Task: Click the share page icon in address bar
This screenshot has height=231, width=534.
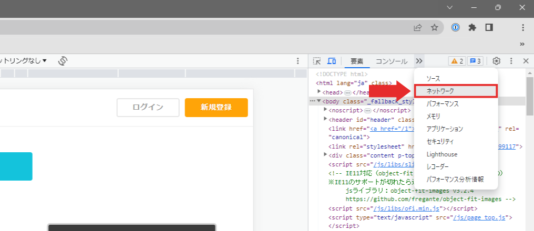Action: [x=417, y=27]
